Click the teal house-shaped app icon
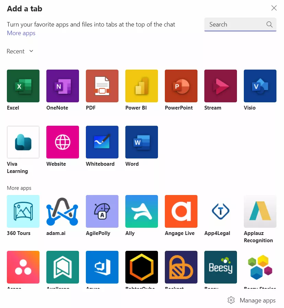Screen dimensions: 284x308 point(63,267)
